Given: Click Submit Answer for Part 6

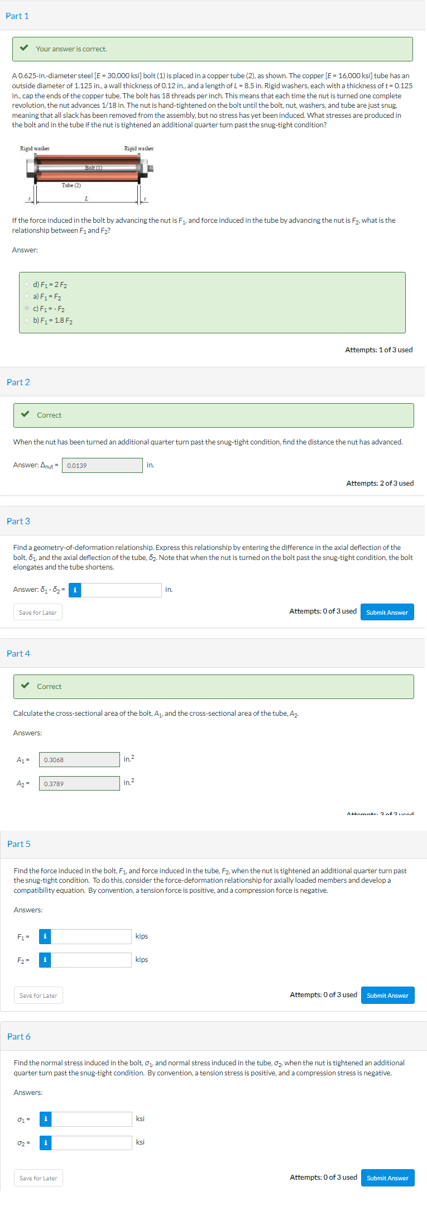Looking at the screenshot, I should [387, 1178].
